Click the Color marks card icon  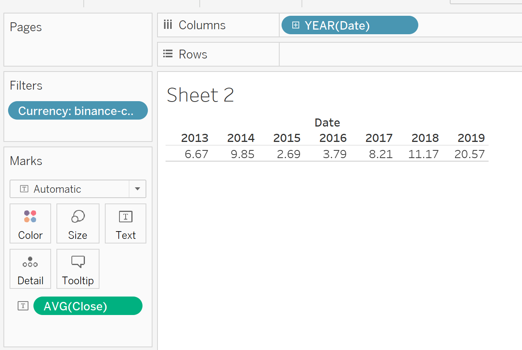[30, 217]
